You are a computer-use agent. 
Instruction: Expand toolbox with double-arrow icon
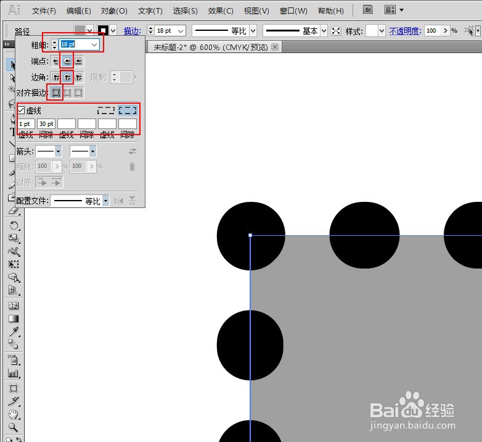pos(7,44)
